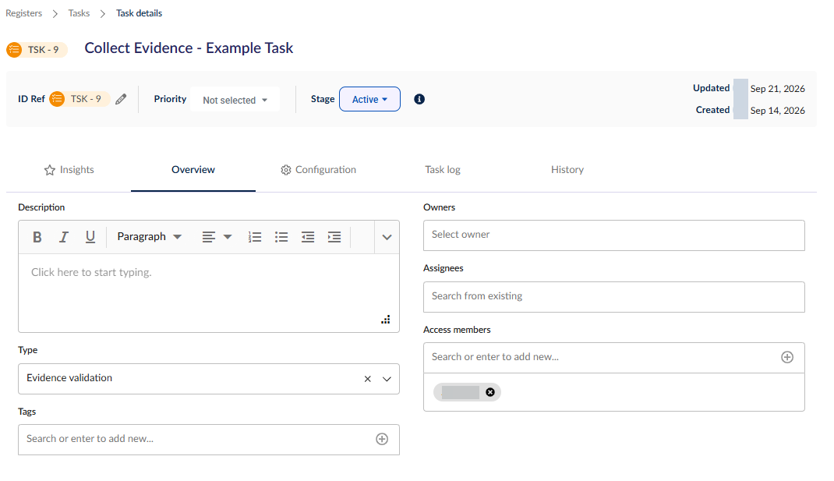The height and width of the screenshot is (481, 834).
Task: Click the info icon next to Stage
Action: tap(419, 99)
